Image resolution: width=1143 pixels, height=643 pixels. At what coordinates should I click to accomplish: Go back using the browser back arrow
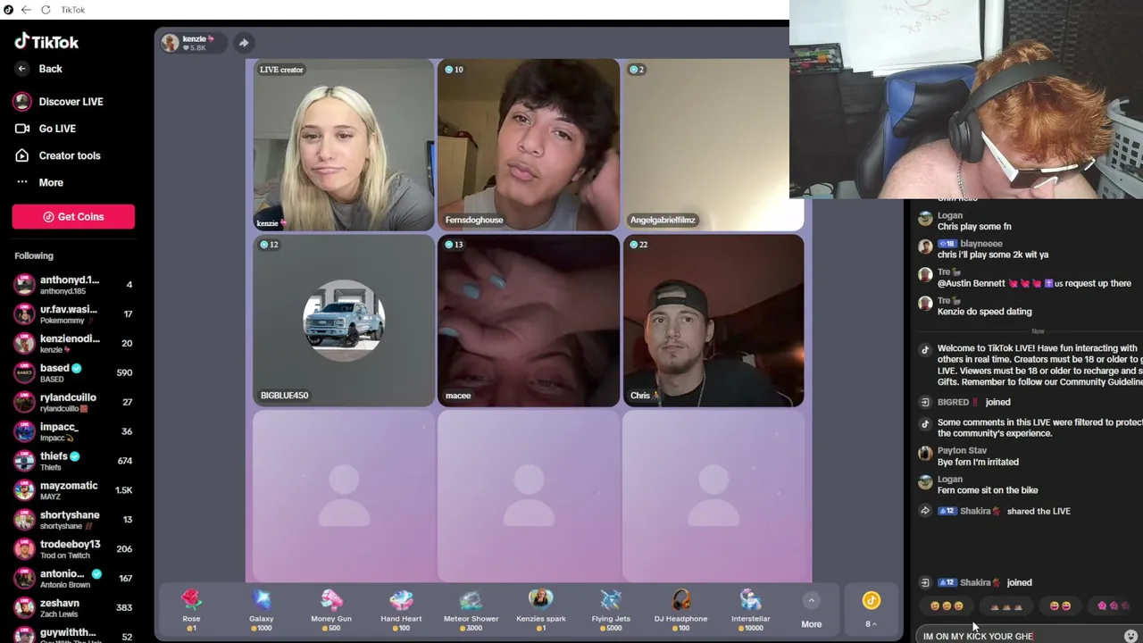pos(26,10)
